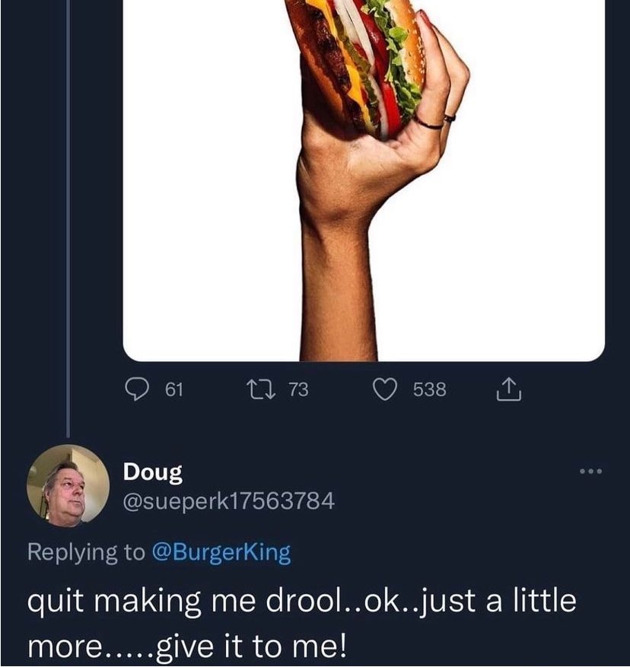Click the tweet text about drooling
630x667 pixels.
[302, 623]
